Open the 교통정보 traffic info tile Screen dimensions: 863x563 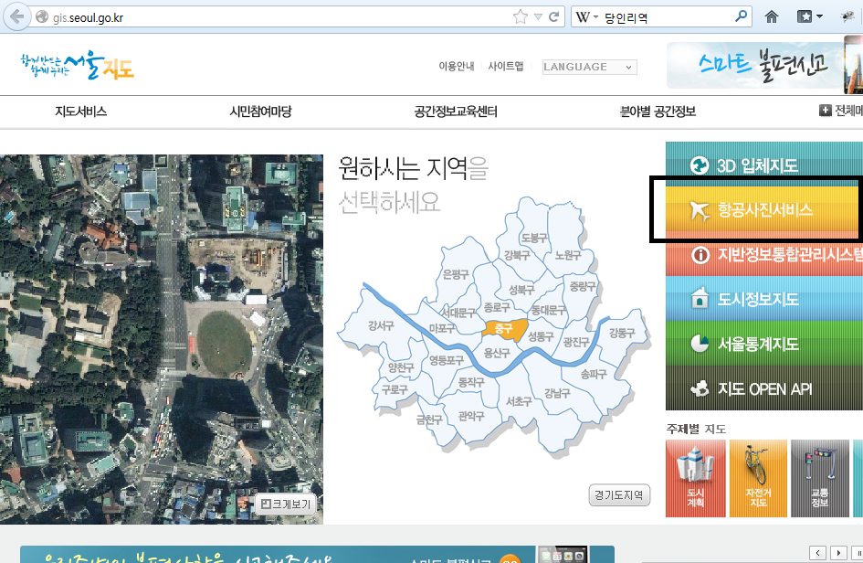(819, 477)
